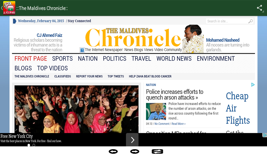Open the CJ Ahmed Faiz quote
This screenshot has height=156, width=267.
(38, 42)
